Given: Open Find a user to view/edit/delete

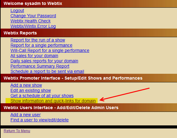Looking at the screenshot, I should [39, 120].
